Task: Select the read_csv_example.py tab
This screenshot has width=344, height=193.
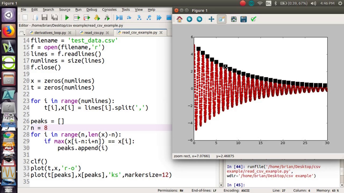Action: click(x=139, y=32)
